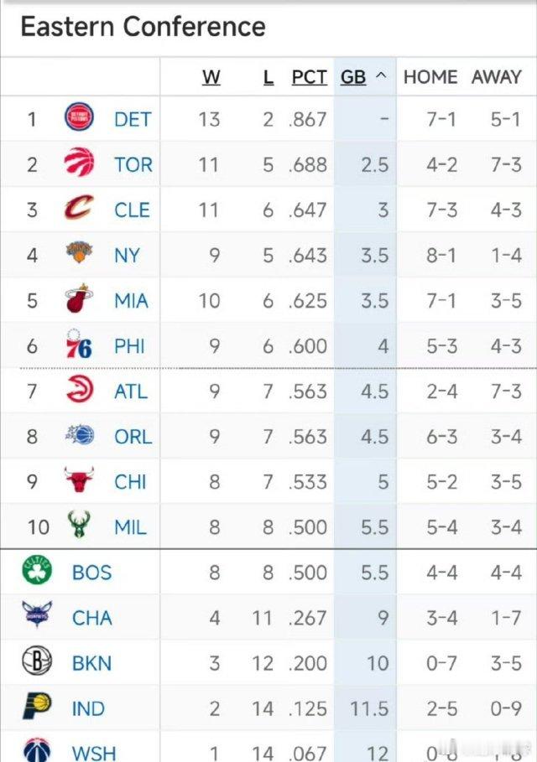Click the Detroit Pistons logo

80,119
